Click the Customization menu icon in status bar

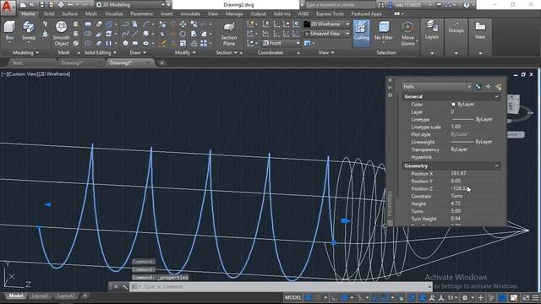click(x=535, y=297)
